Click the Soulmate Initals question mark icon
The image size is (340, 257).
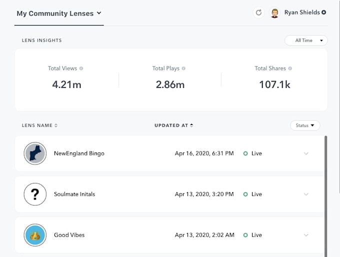pos(35,194)
